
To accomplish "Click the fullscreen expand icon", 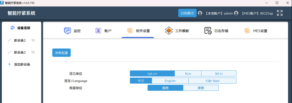I will pos(280,13).
